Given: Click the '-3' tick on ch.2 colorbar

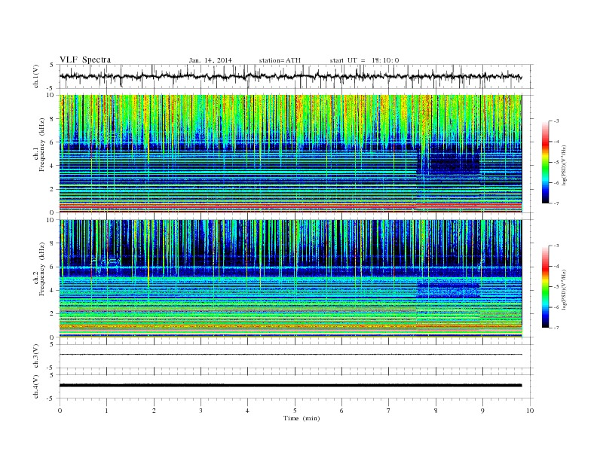Looking at the screenshot, I should (556, 246).
